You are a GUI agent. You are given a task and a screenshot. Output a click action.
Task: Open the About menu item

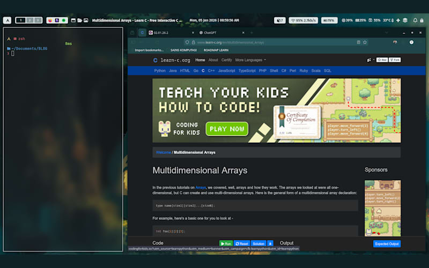pos(213,60)
